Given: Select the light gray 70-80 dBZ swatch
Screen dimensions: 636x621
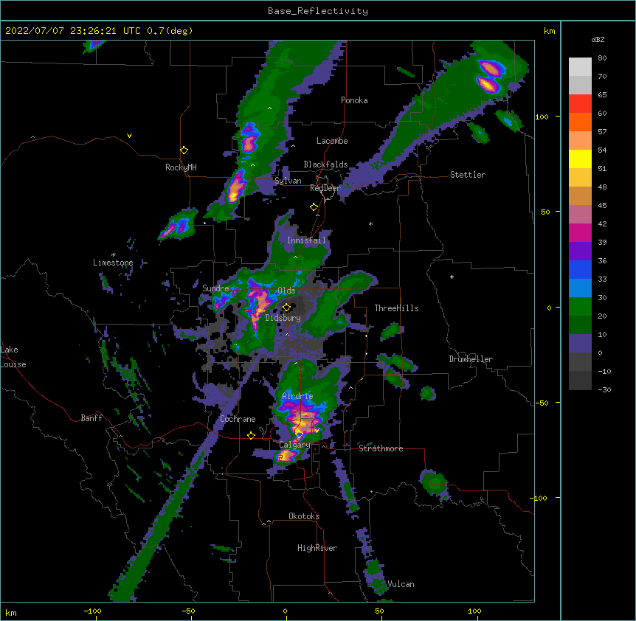Looking at the screenshot, I should (580, 67).
